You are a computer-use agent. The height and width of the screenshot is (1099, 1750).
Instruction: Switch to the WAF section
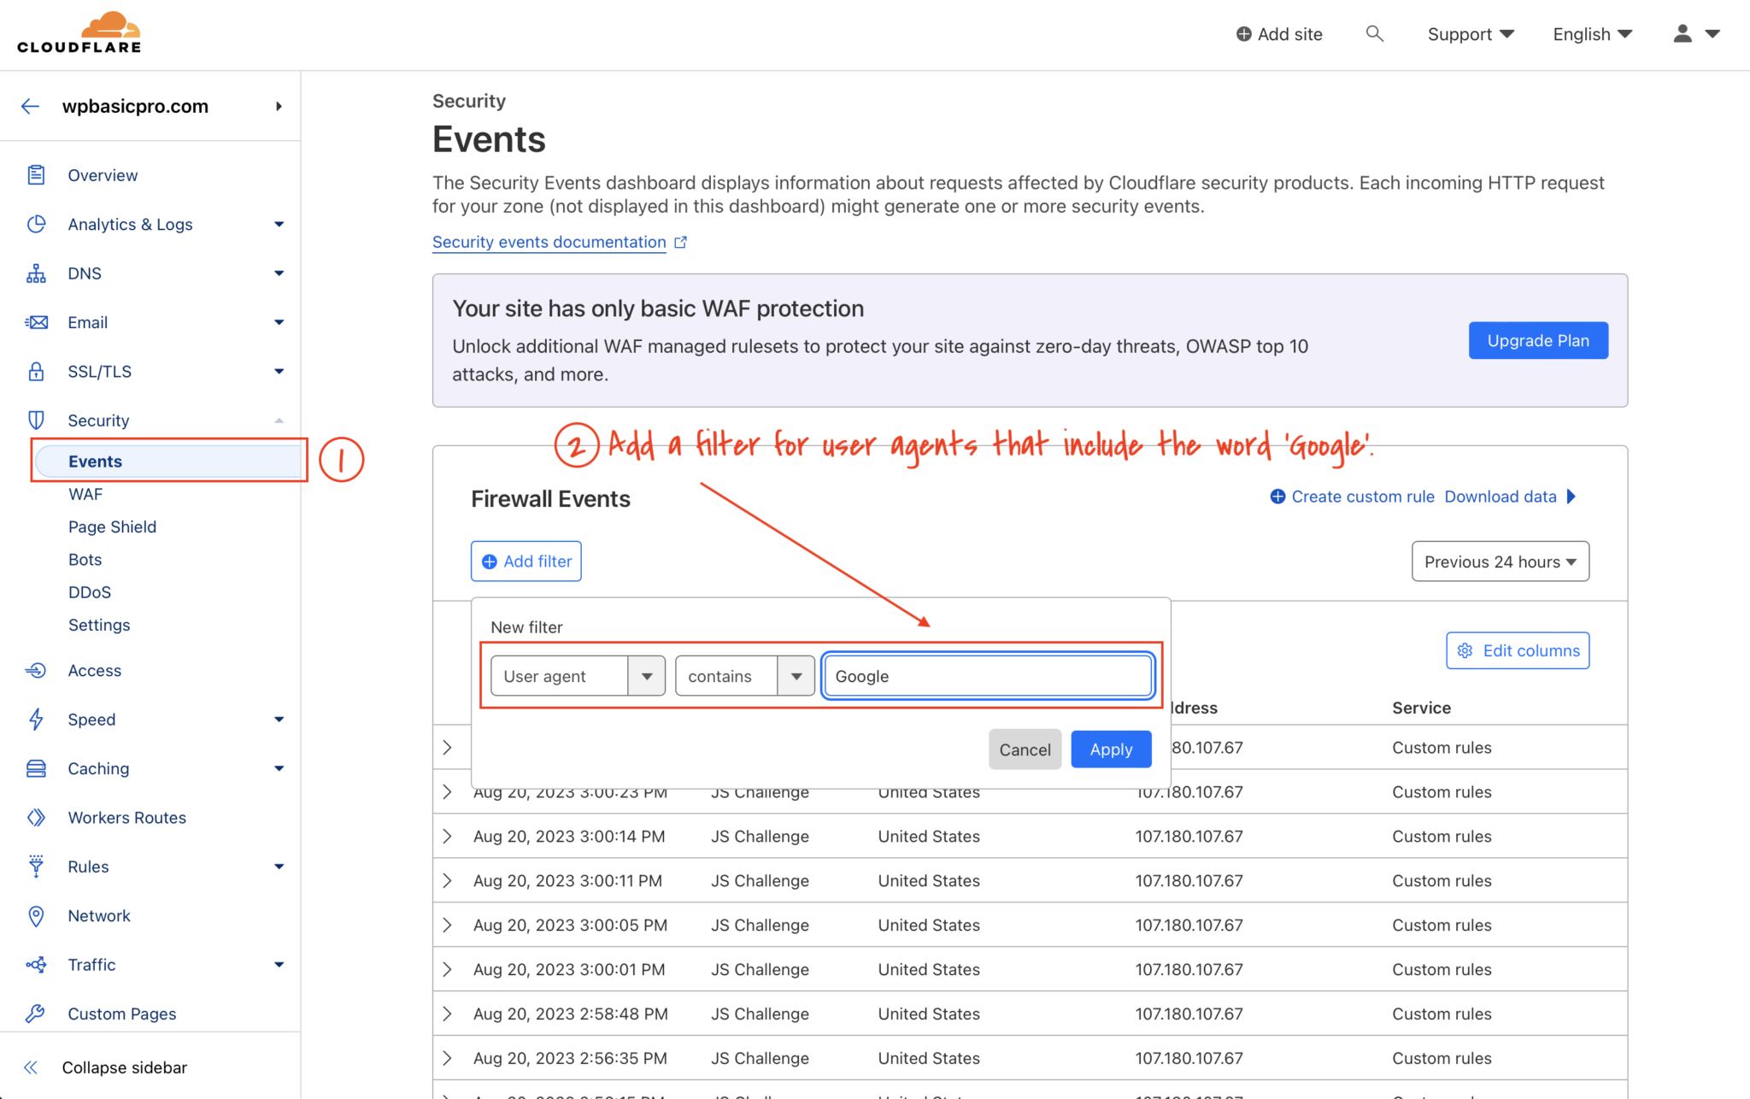point(85,494)
